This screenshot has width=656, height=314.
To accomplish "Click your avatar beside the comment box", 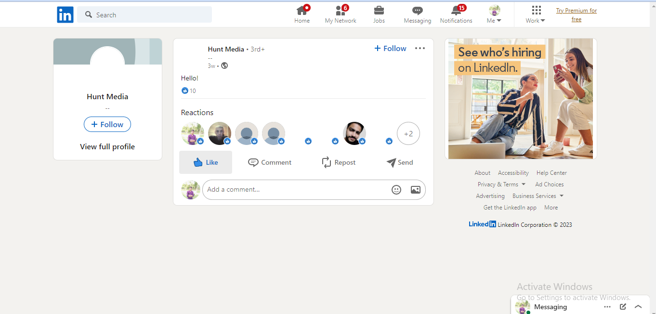I will [191, 190].
